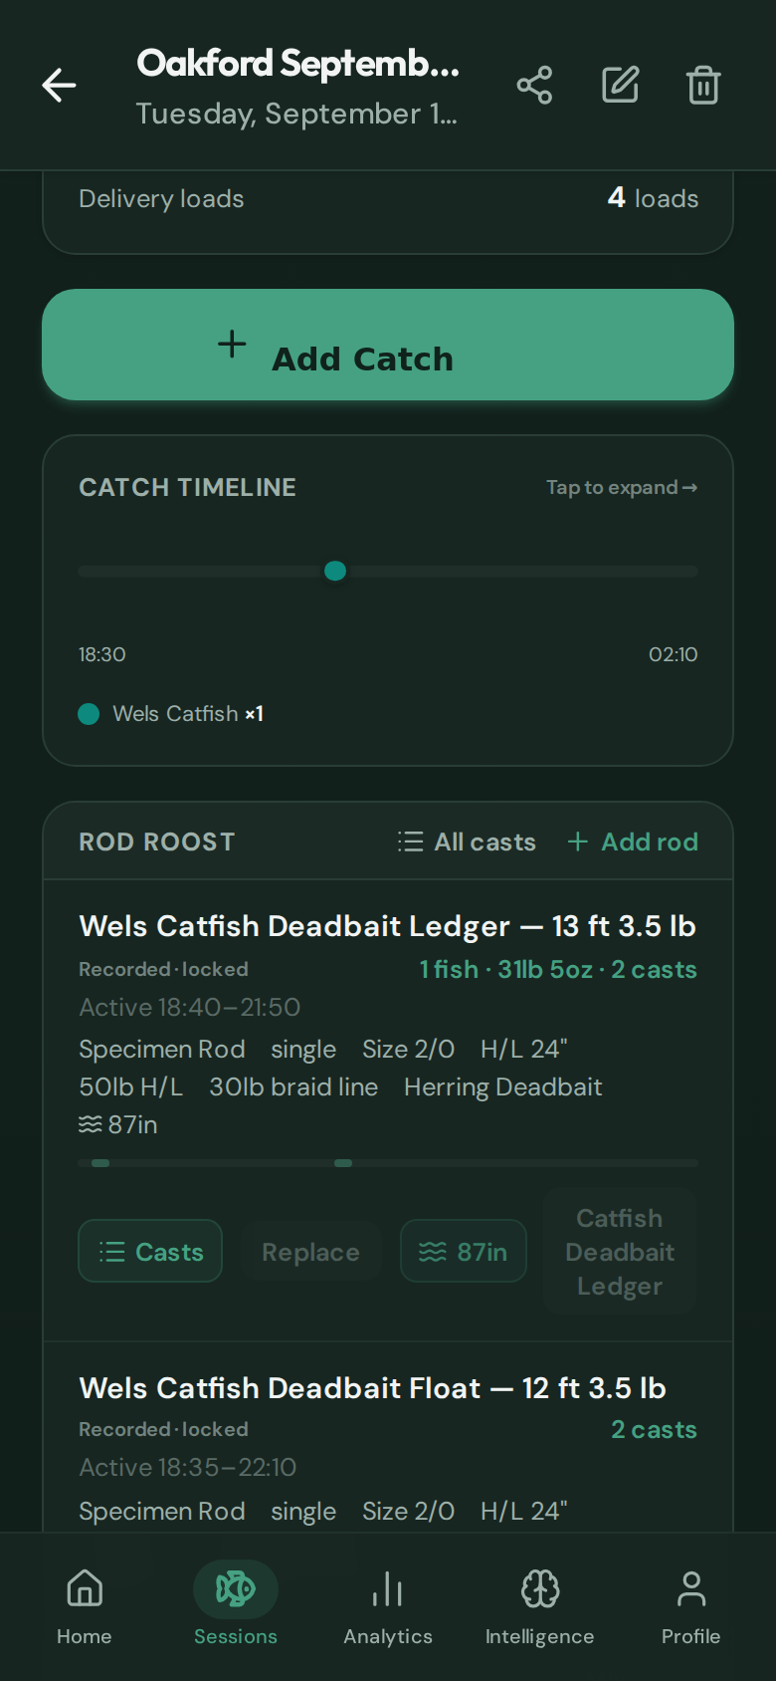This screenshot has height=1681, width=776.
Task: Tap '1 fish · 31lb 5oz · 2 casts' summary
Action: click(x=558, y=969)
